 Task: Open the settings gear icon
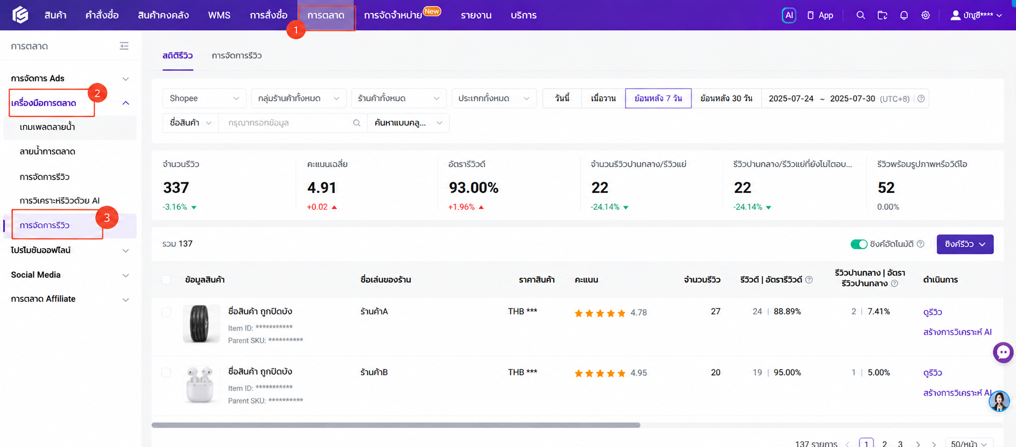tap(925, 15)
